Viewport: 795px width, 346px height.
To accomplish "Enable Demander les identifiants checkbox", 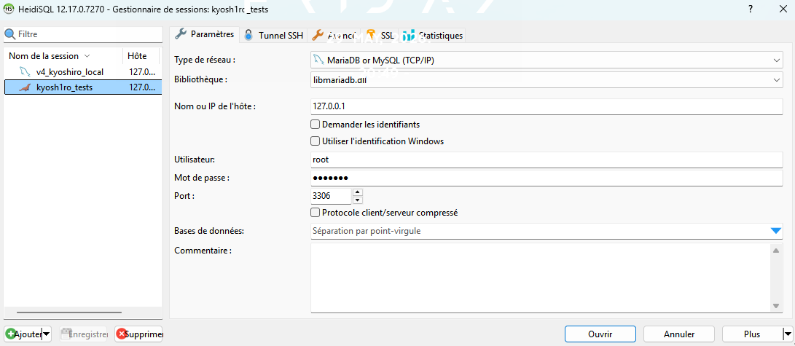I will click(315, 124).
